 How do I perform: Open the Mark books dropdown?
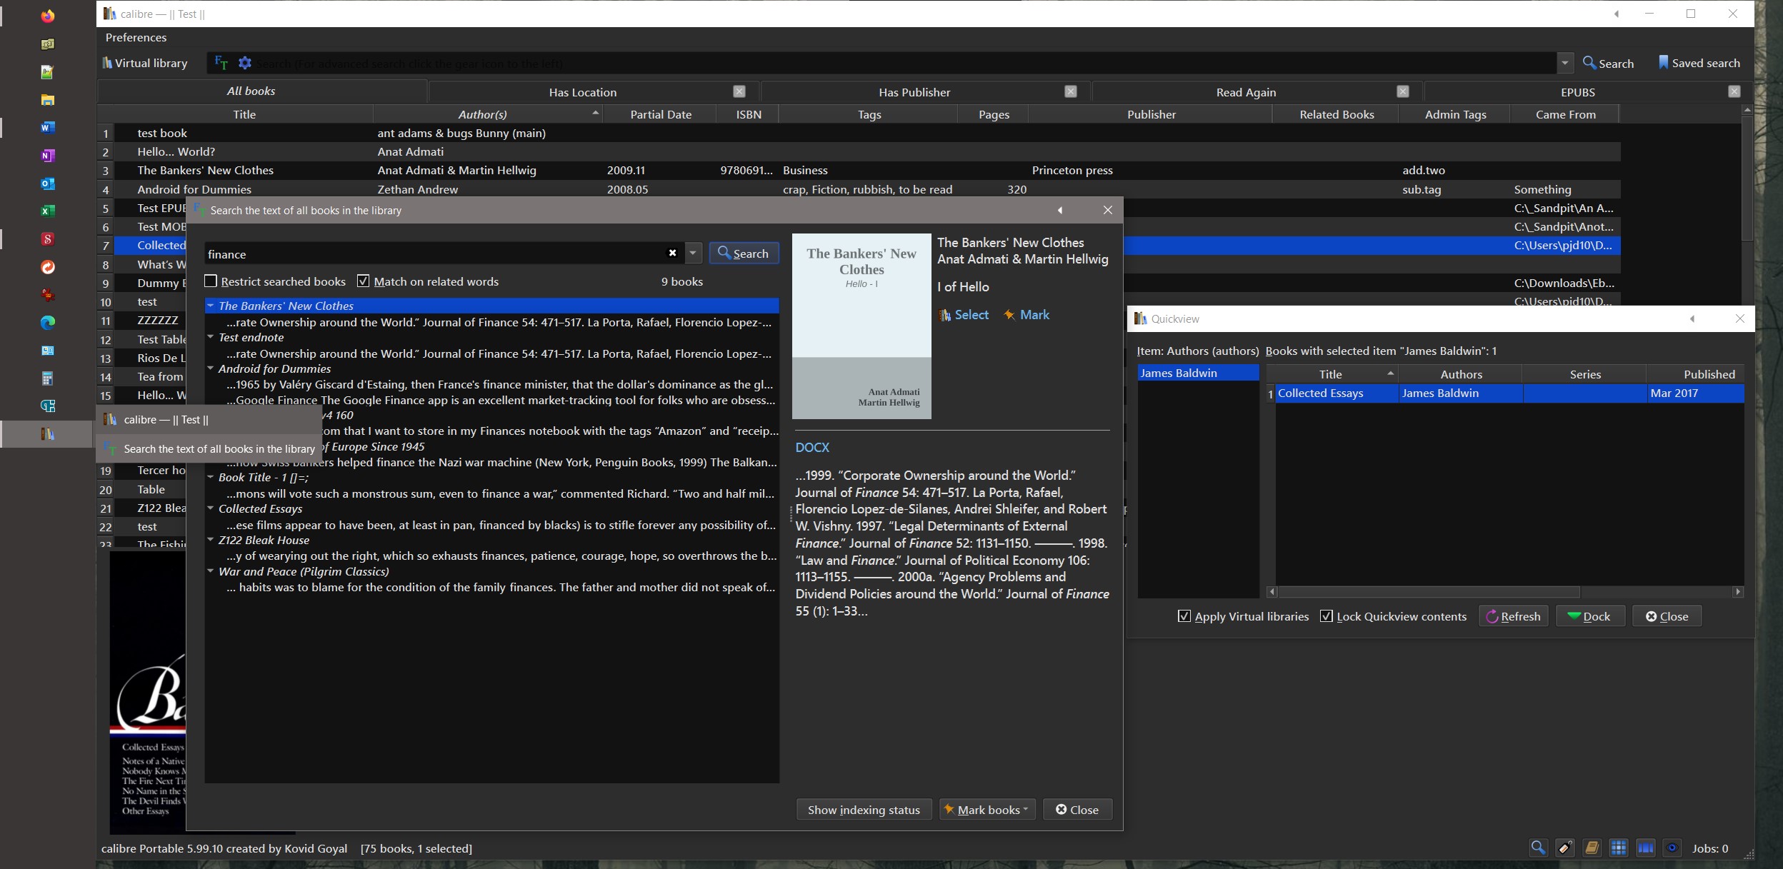[987, 810]
